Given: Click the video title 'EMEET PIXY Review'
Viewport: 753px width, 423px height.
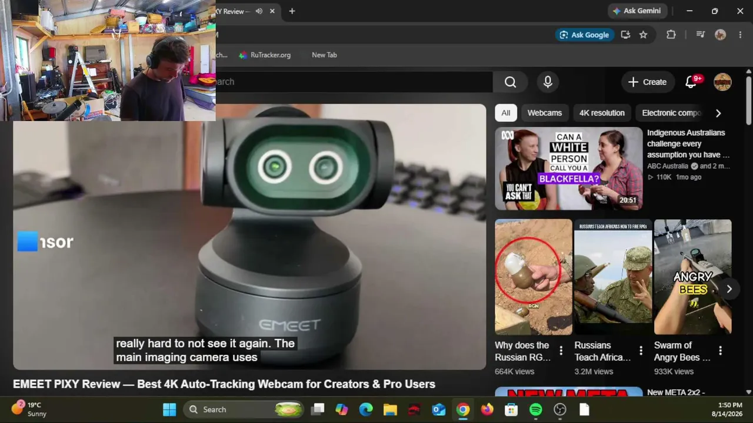Looking at the screenshot, I should [x=224, y=384].
